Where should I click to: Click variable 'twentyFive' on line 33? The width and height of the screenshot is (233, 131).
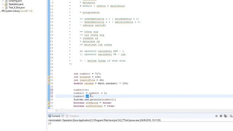tap(87, 80)
